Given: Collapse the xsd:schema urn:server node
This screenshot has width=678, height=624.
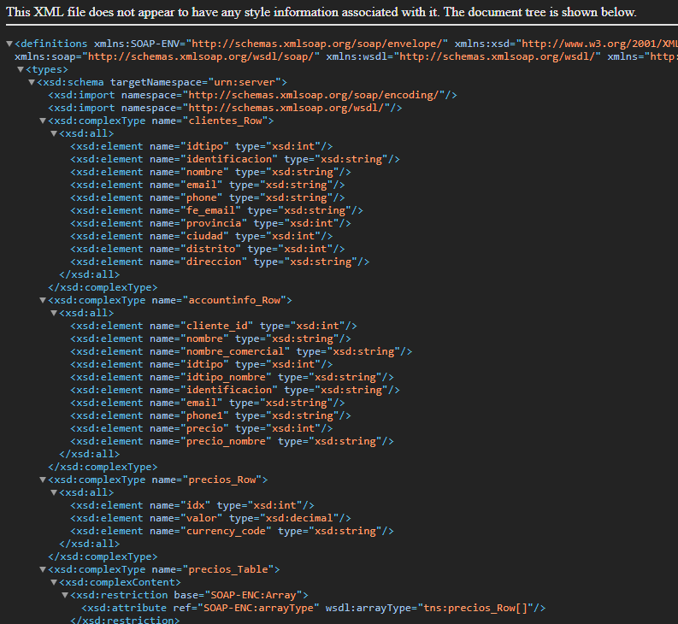Looking at the screenshot, I should pyautogui.click(x=32, y=82).
